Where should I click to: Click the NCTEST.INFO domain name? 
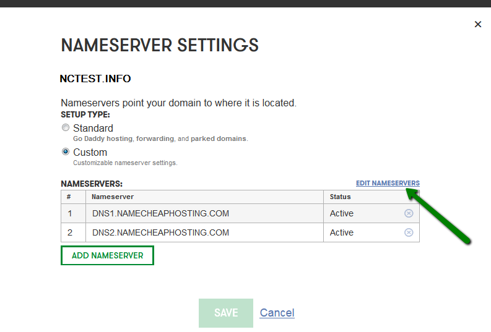[95, 79]
